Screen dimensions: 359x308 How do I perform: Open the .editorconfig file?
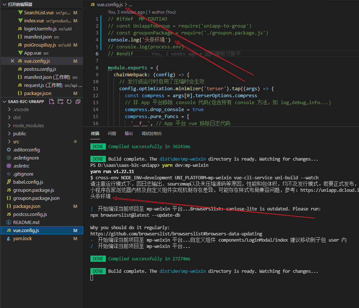[x=42, y=150]
